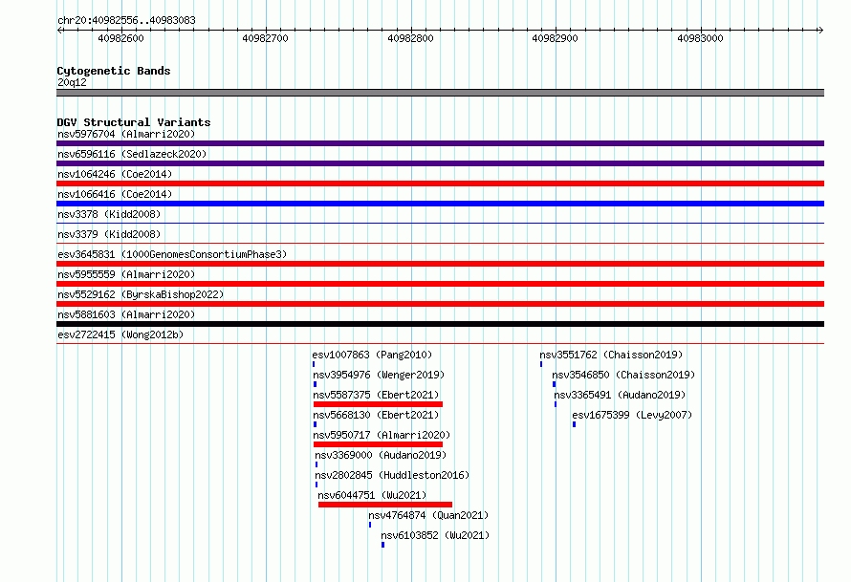This screenshot has height=582, width=851.
Task: Click the 20q12 band label
Action: [x=72, y=82]
